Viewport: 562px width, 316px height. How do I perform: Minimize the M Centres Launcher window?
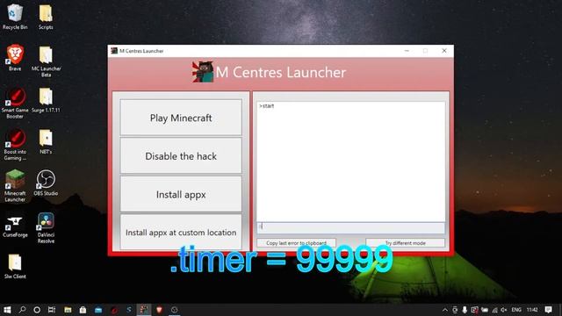[x=407, y=51]
